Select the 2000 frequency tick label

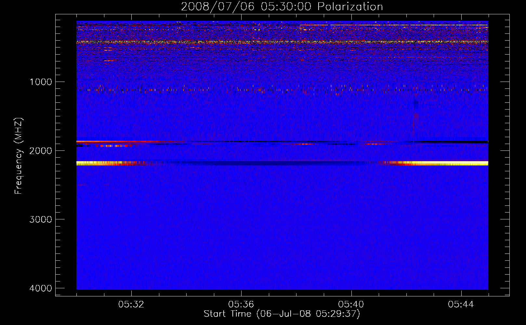point(41,151)
